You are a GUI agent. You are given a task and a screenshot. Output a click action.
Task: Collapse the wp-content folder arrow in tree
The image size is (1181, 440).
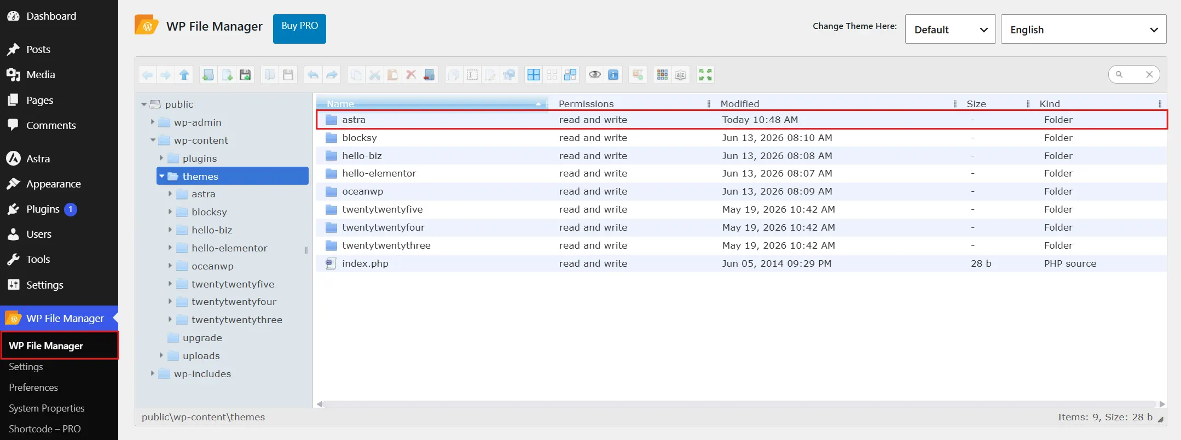pos(153,140)
